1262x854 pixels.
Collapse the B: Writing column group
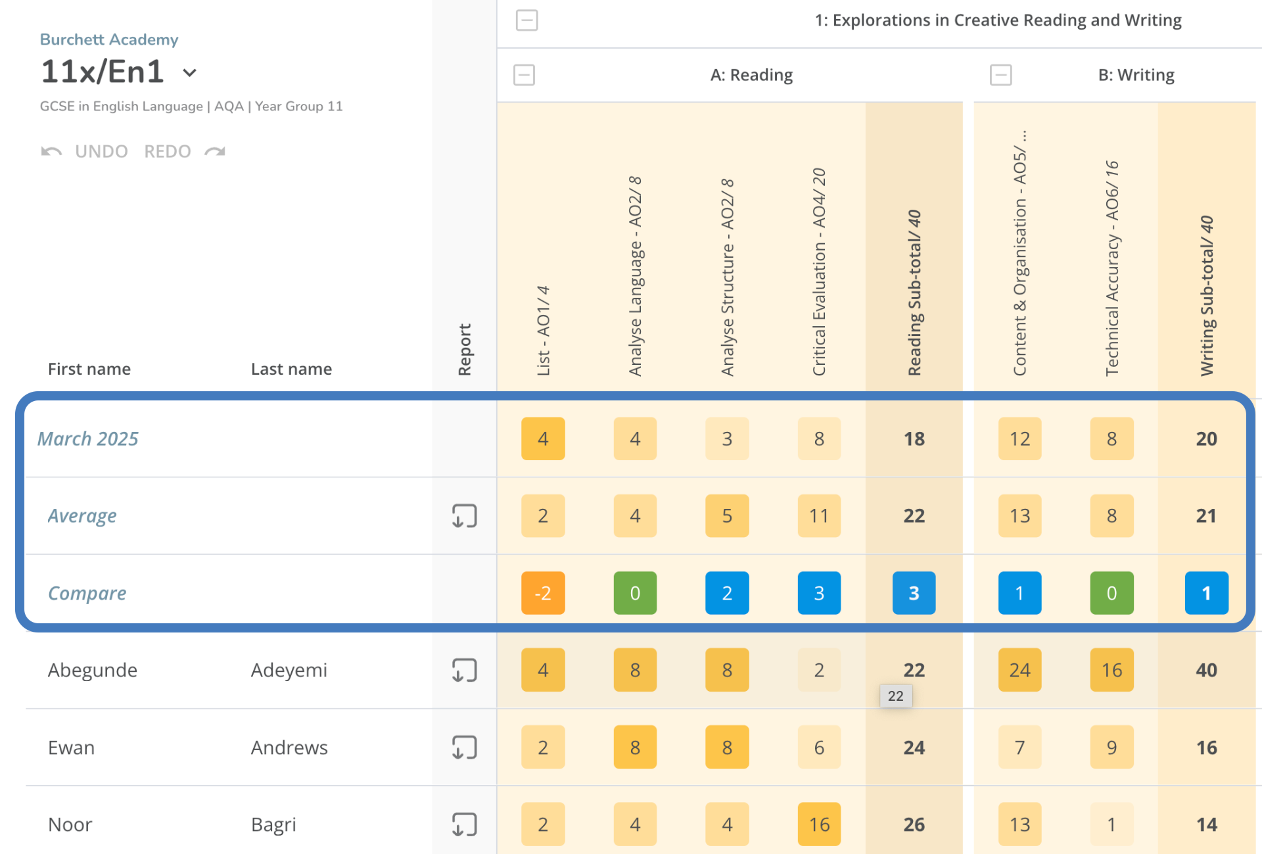[x=1000, y=75]
